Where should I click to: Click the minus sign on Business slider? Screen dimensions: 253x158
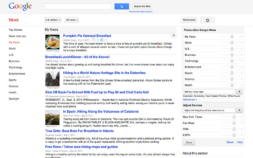(222, 55)
